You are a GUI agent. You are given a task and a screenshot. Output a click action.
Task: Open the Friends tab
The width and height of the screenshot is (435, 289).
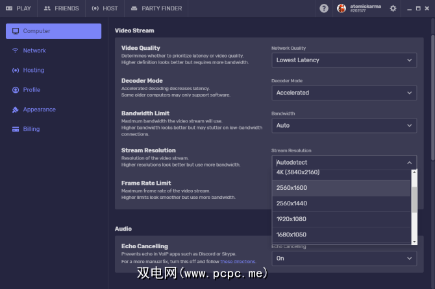61,8
